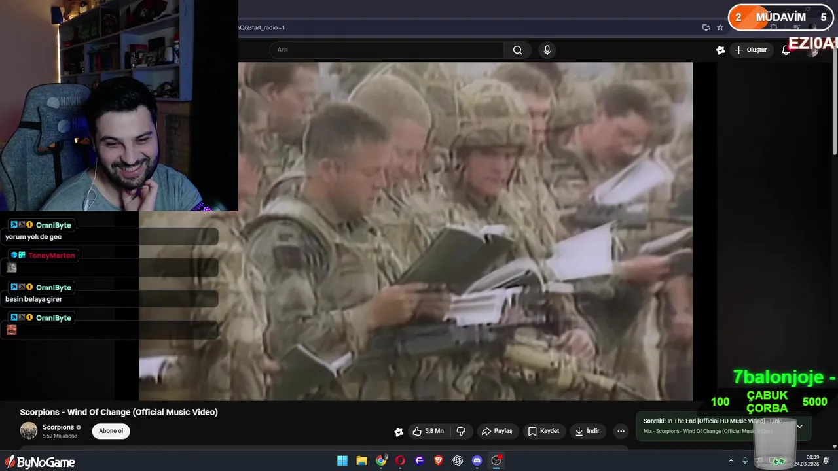Open the Scorpions channel avatar
Screen dimensions: 838x471
(29, 430)
